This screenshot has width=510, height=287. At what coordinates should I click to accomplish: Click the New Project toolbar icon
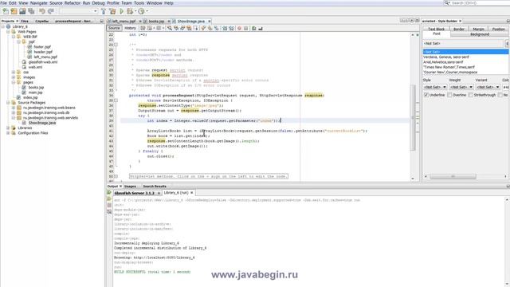click(x=14, y=11)
